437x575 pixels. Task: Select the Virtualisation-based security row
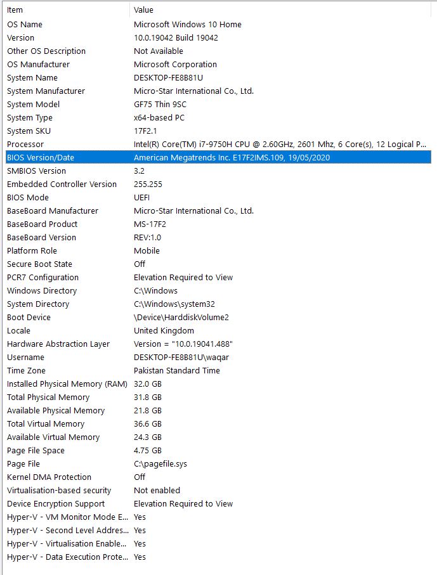[x=218, y=491]
